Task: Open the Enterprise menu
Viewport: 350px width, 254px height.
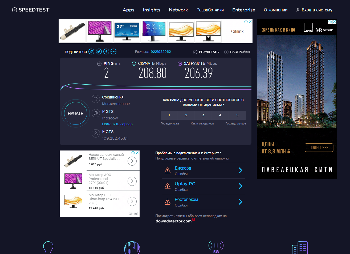Action: point(244,10)
